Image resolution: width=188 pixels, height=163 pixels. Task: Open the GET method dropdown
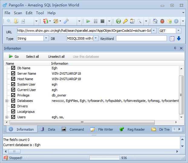(179, 31)
